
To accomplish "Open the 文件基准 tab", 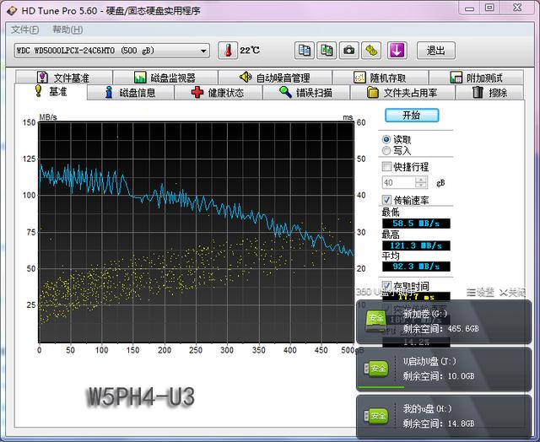I will coord(64,78).
